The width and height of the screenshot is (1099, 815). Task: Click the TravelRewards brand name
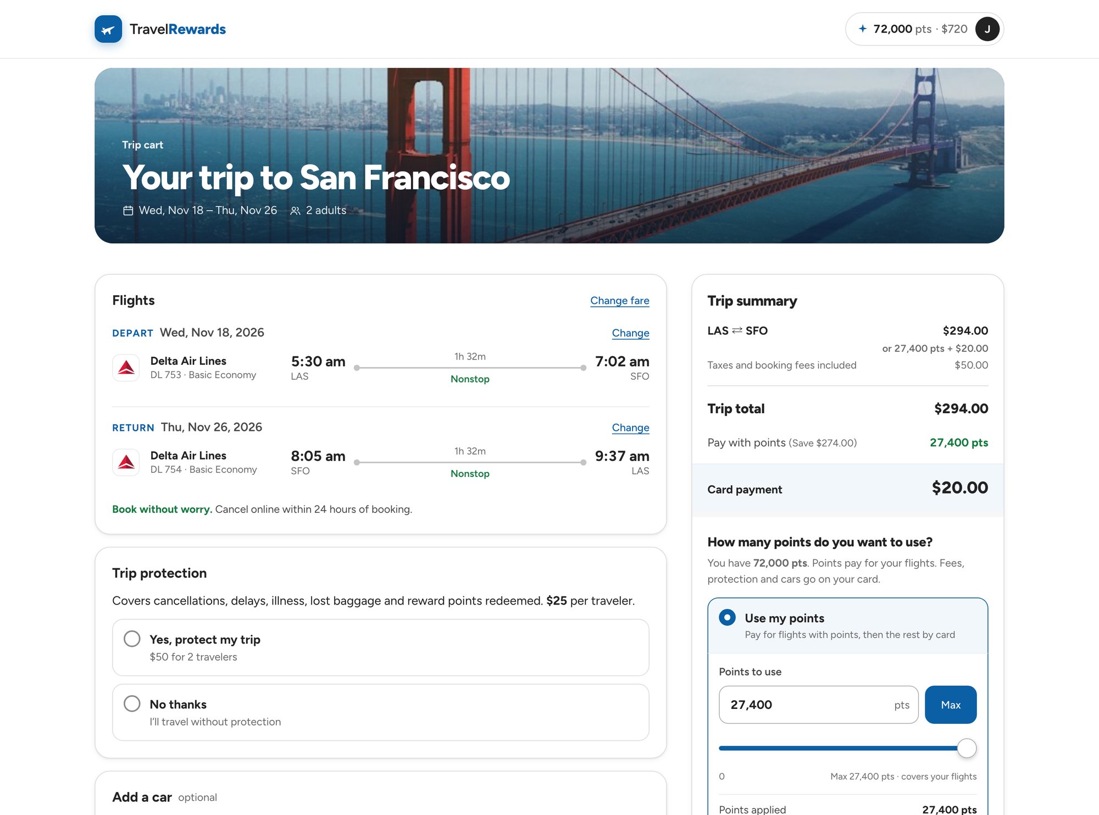177,29
